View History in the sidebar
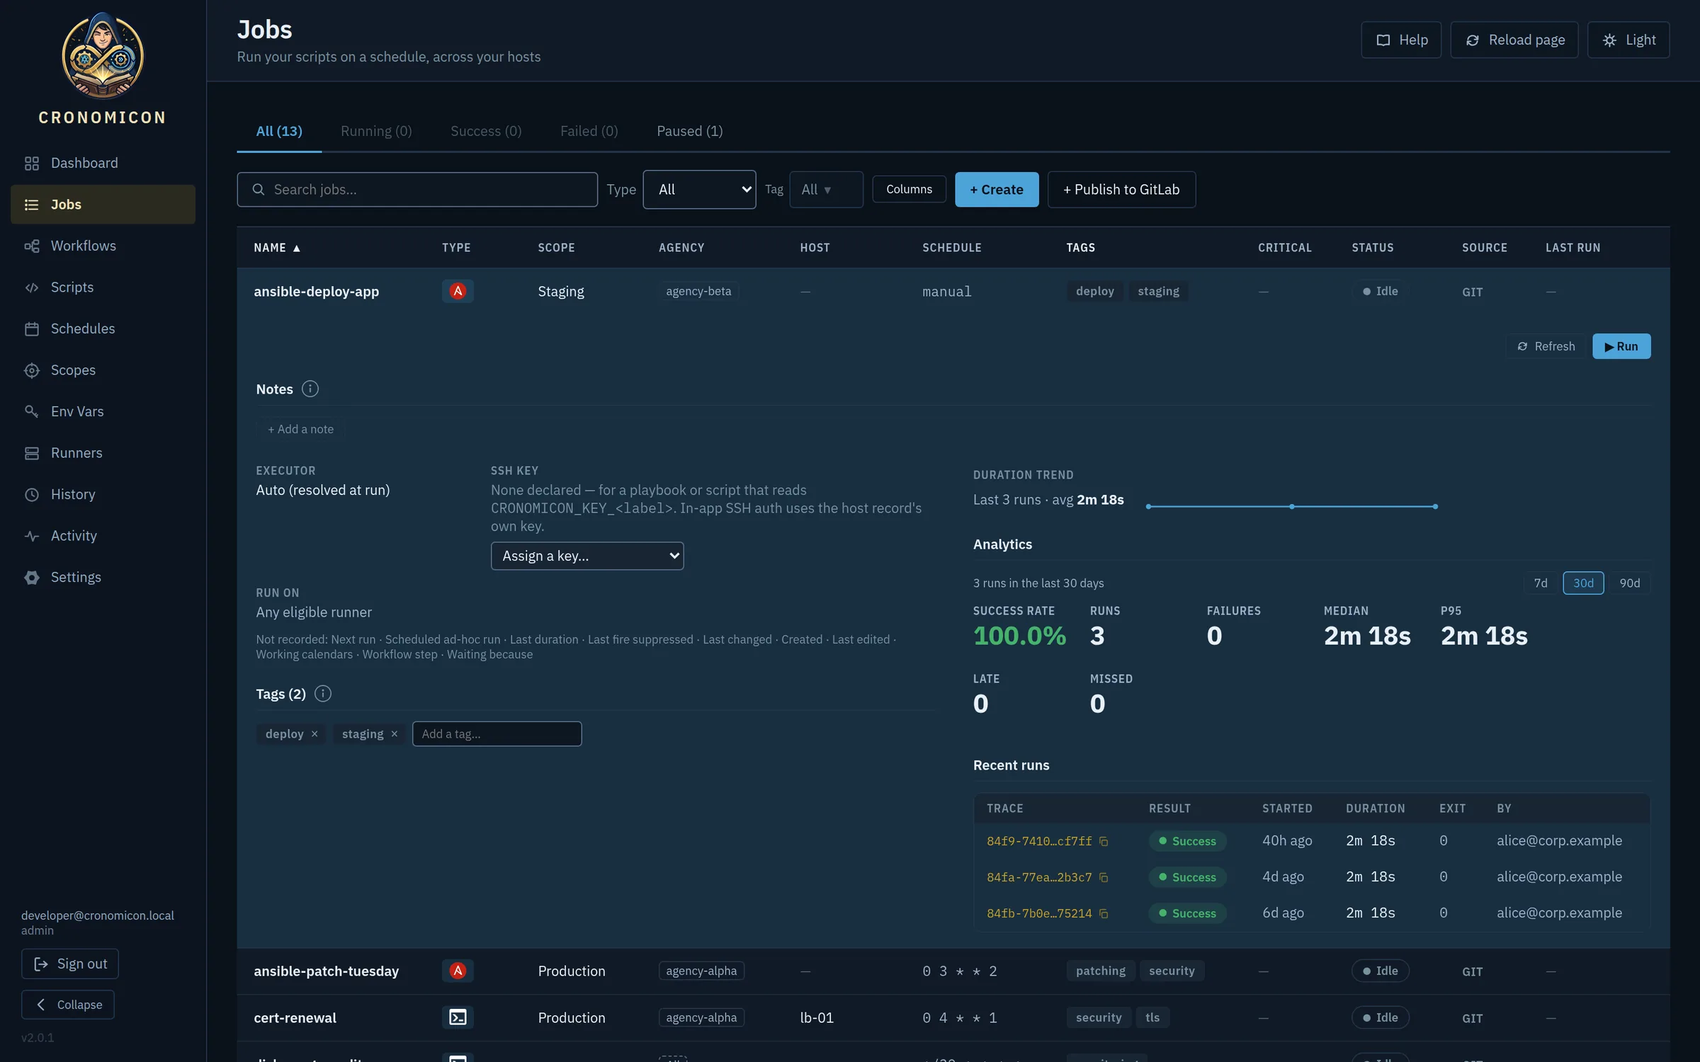Screen dimensions: 1700x1062 [x=103, y=494]
